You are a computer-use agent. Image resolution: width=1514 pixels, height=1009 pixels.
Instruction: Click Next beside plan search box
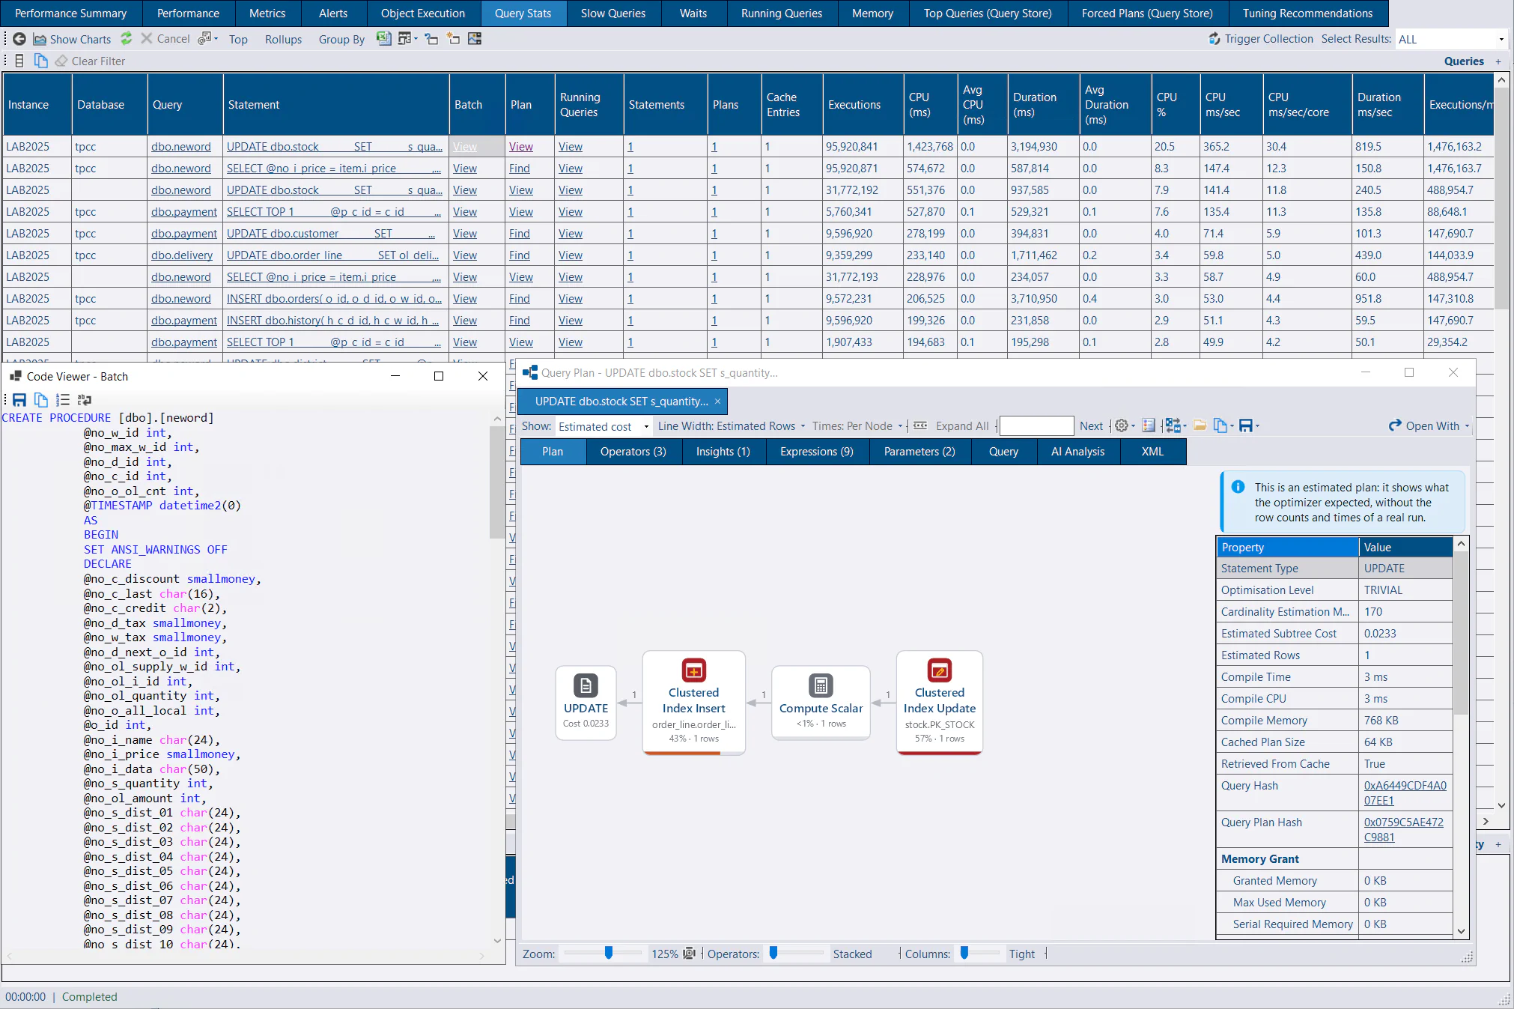click(1091, 426)
